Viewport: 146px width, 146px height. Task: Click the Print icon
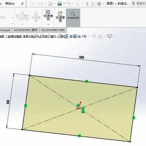pos(59,4)
